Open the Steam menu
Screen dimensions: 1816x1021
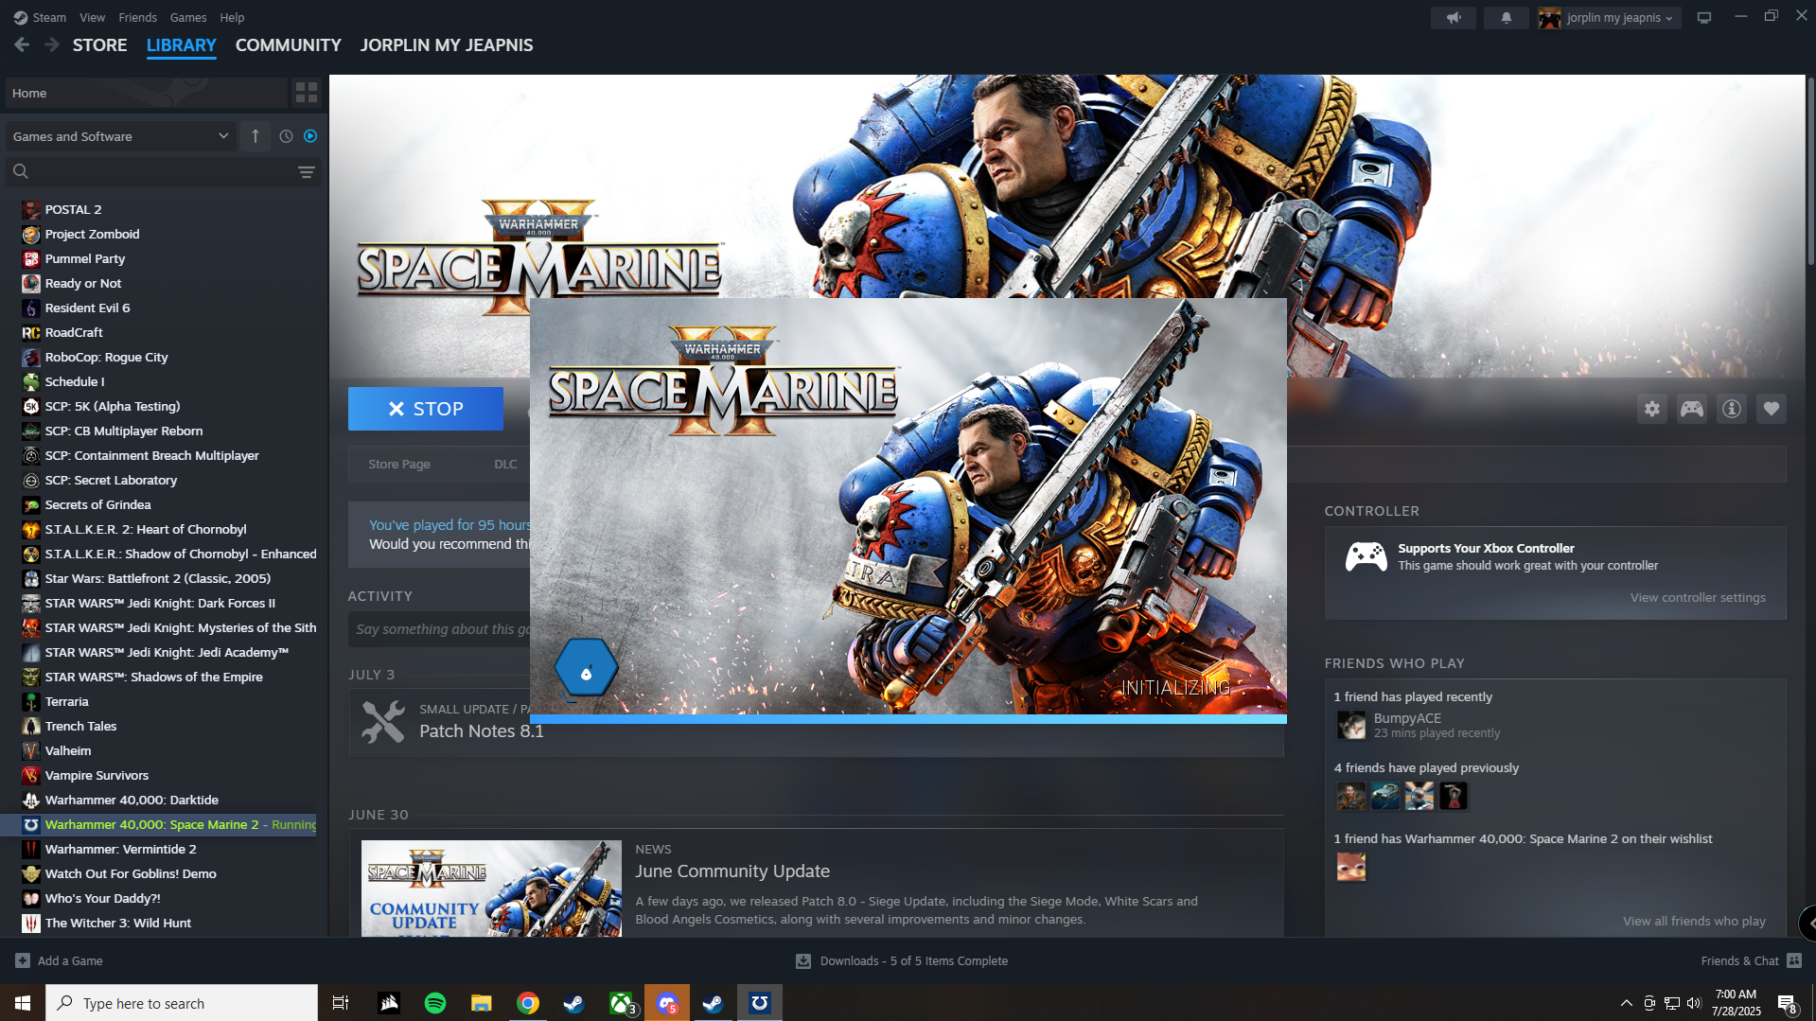pos(40,17)
